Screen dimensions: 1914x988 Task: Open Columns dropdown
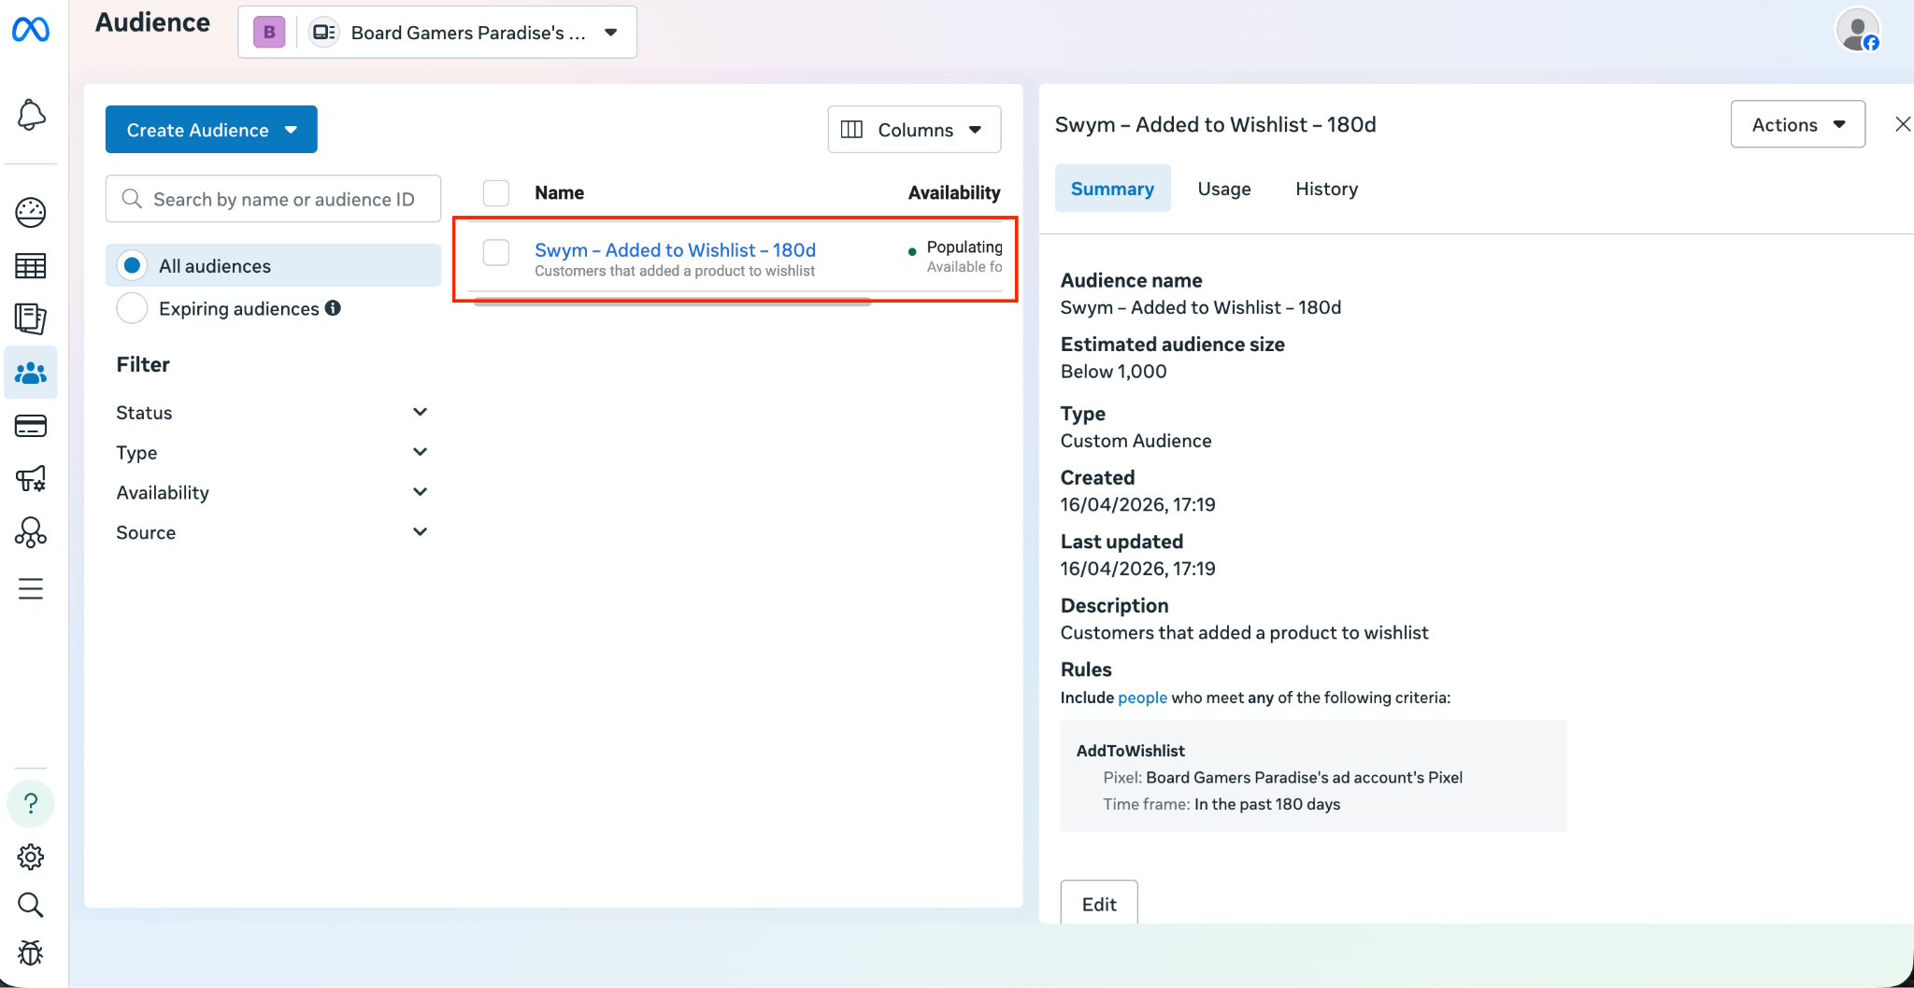coord(914,130)
